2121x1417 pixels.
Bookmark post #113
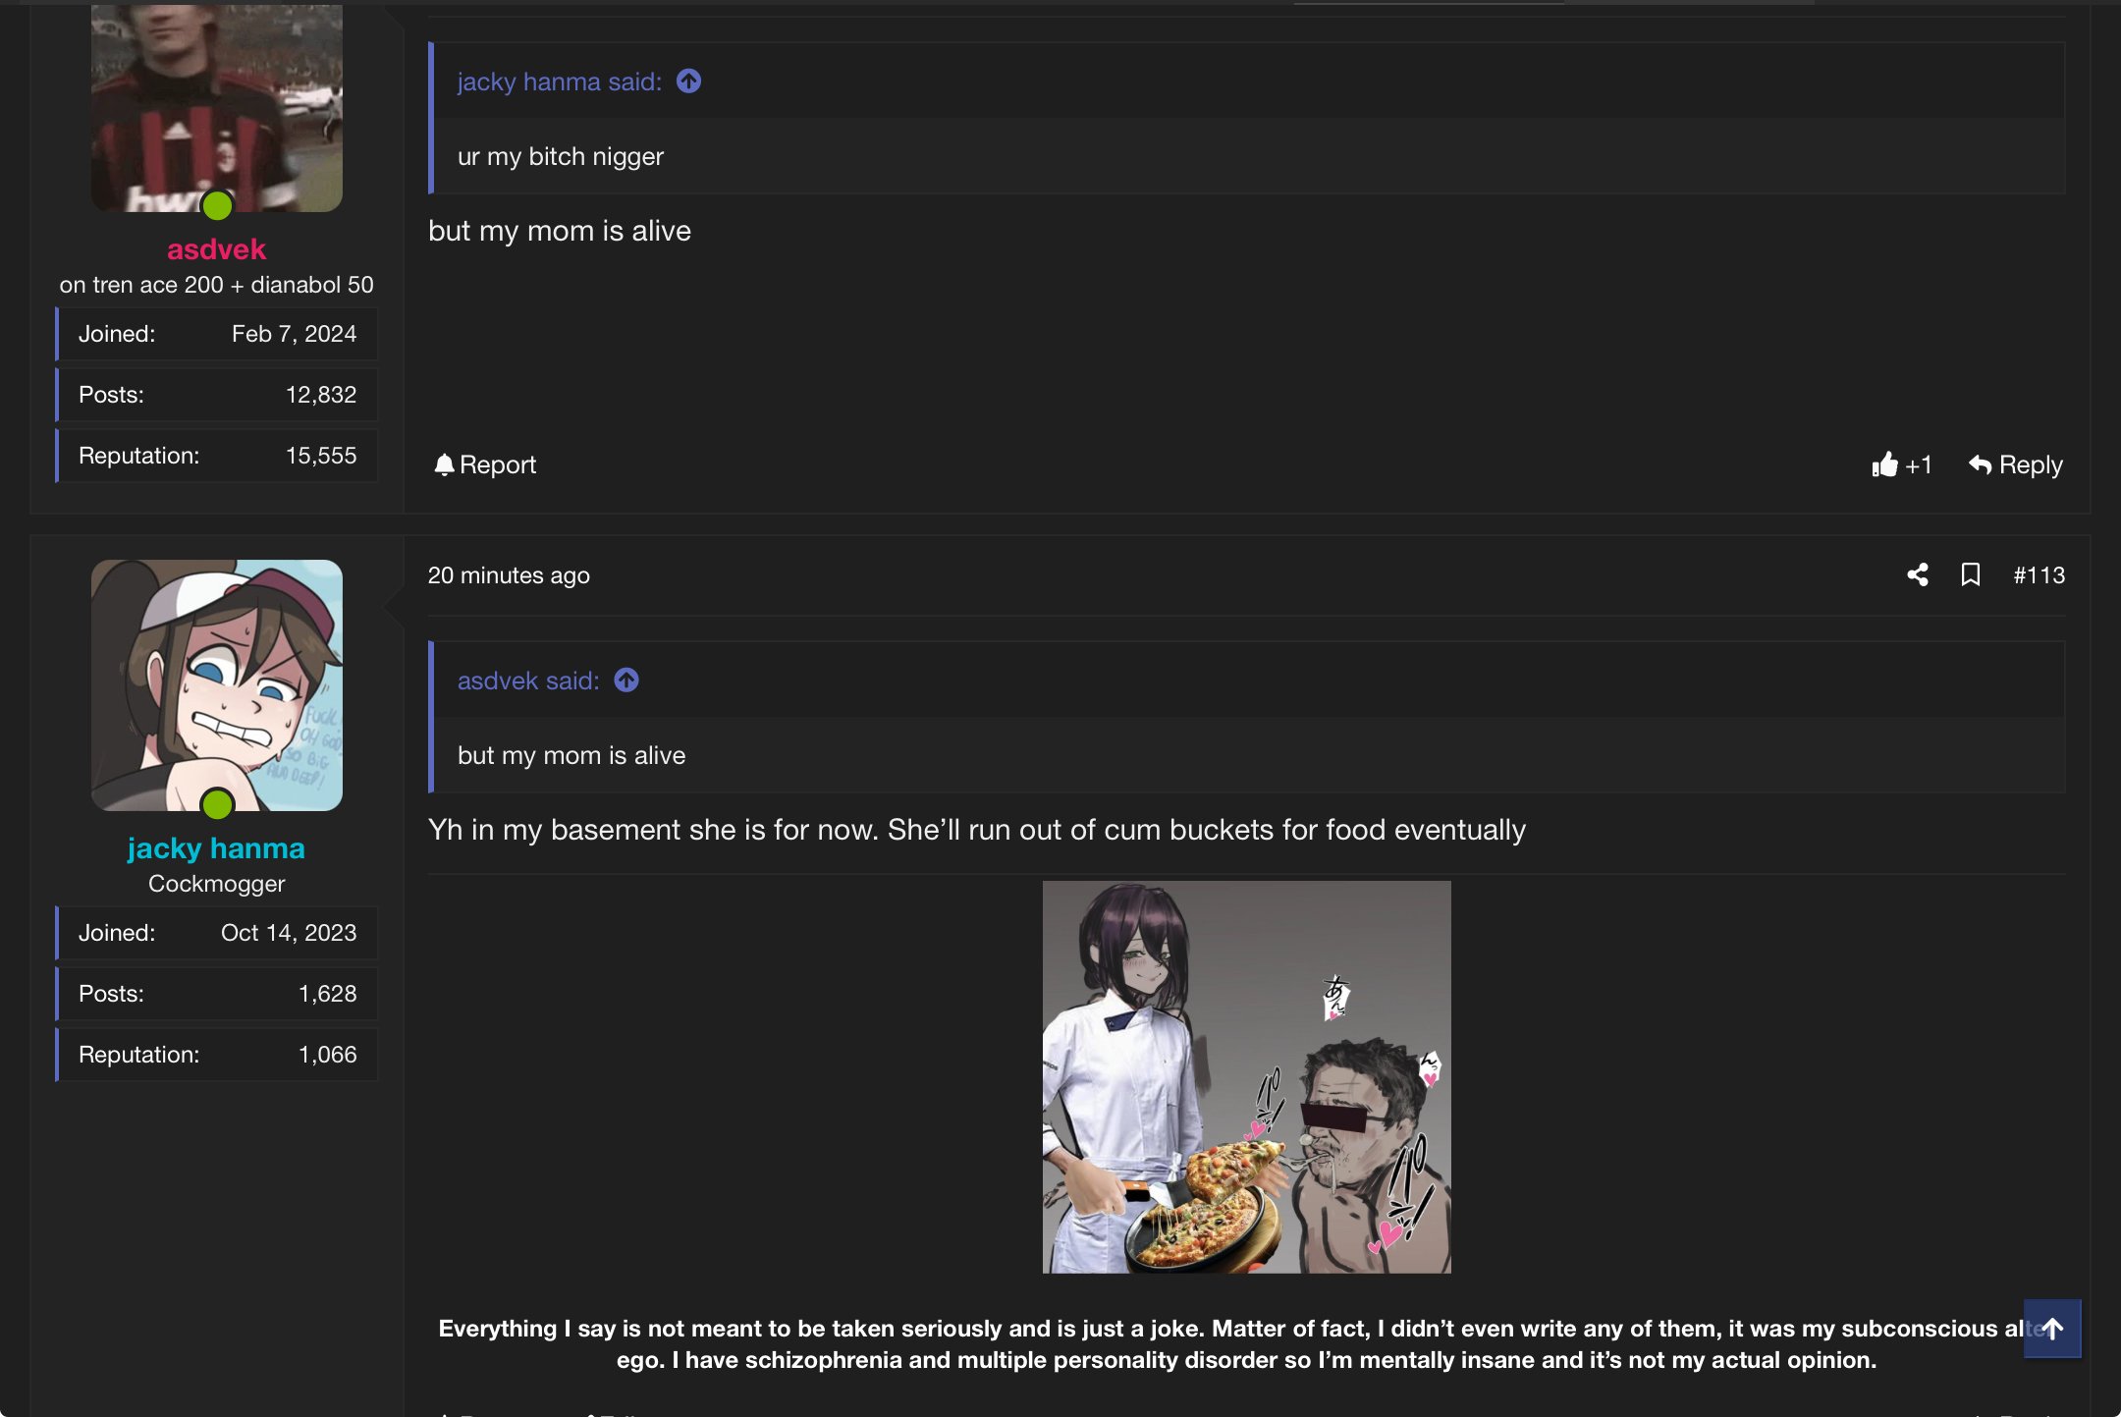[x=1970, y=574]
